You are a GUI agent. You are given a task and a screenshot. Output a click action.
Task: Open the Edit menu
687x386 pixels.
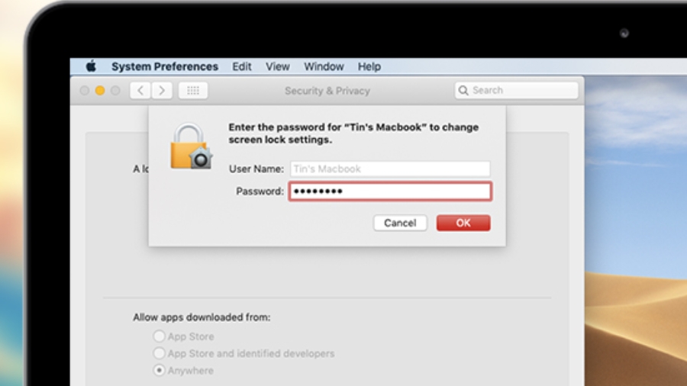[x=242, y=66]
